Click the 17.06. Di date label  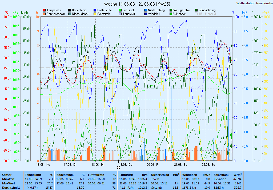coord(70,165)
